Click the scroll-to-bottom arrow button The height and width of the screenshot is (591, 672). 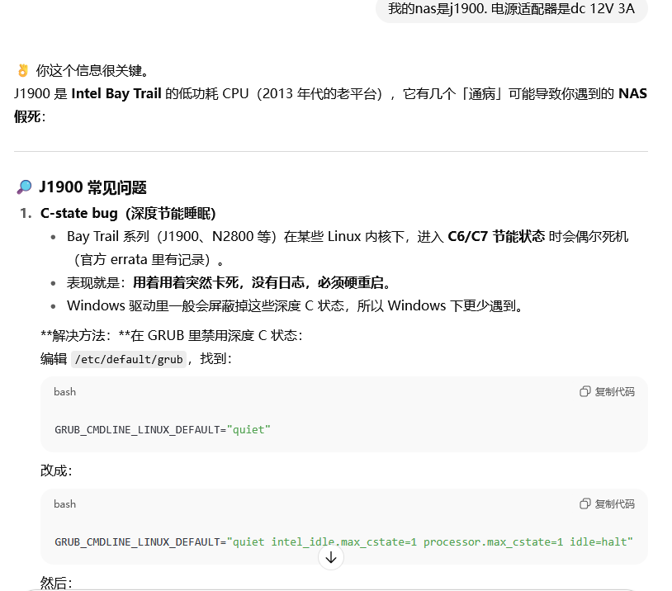tap(331, 558)
